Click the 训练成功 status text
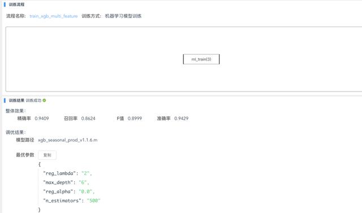The image size is (362, 213). click(33, 100)
